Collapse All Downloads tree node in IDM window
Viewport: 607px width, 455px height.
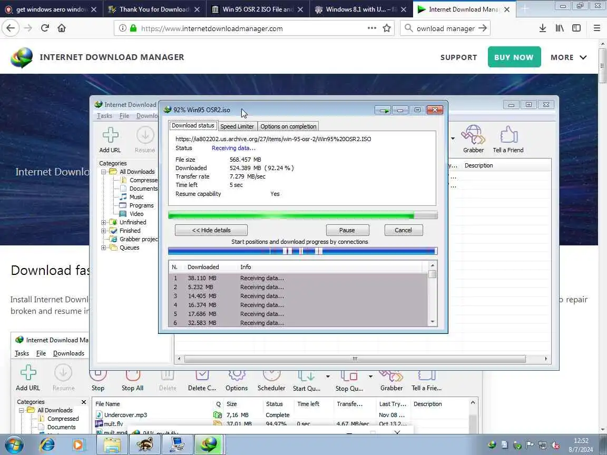tap(104, 172)
